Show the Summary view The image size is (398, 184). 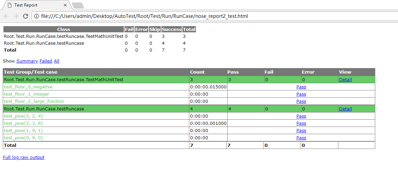pyautogui.click(x=27, y=61)
